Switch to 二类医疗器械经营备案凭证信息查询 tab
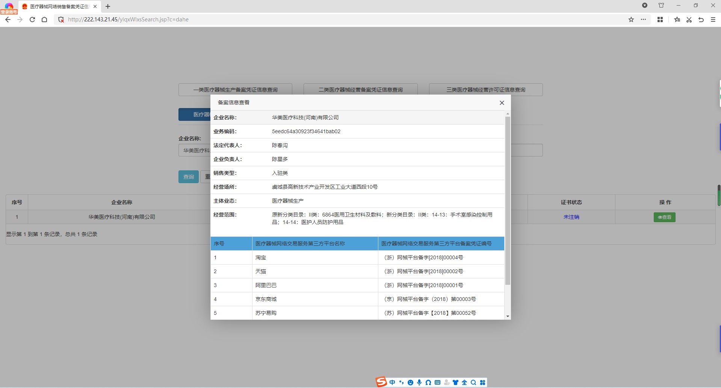The image size is (721, 388). 361,90
